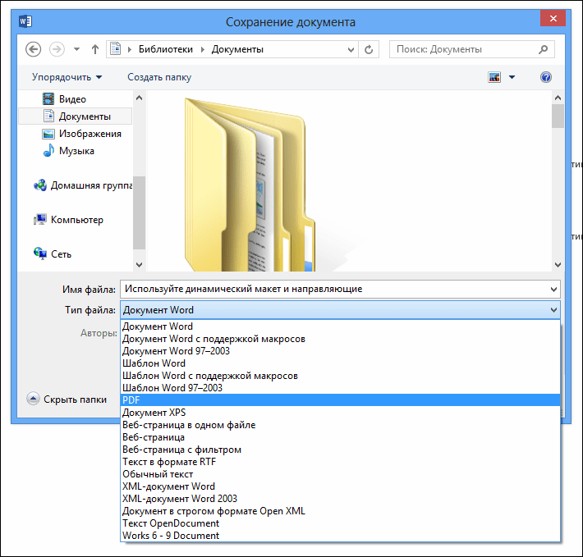This screenshot has width=583, height=557.
Task: Choose Документ Word с поддержкой макросов
Action: pos(340,339)
